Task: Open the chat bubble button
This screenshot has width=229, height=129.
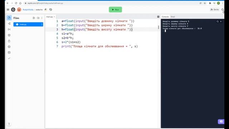Action: tap(221, 121)
